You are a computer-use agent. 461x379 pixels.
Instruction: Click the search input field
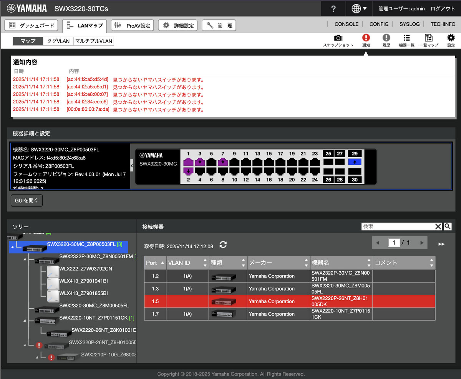tap(398, 226)
